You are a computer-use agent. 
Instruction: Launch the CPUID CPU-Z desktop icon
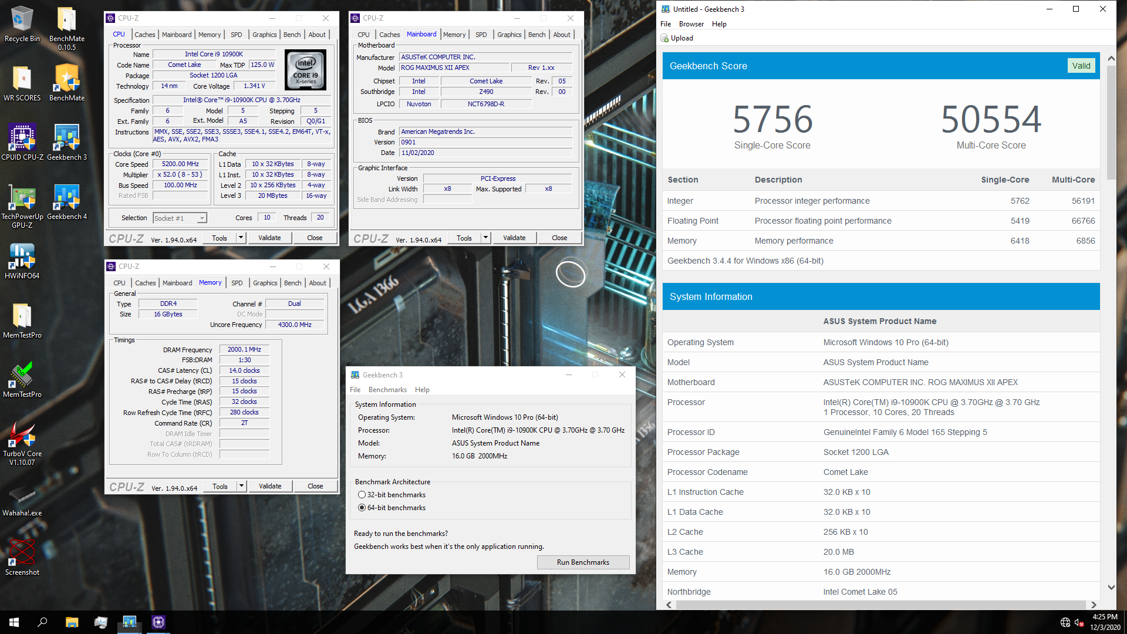point(22,143)
